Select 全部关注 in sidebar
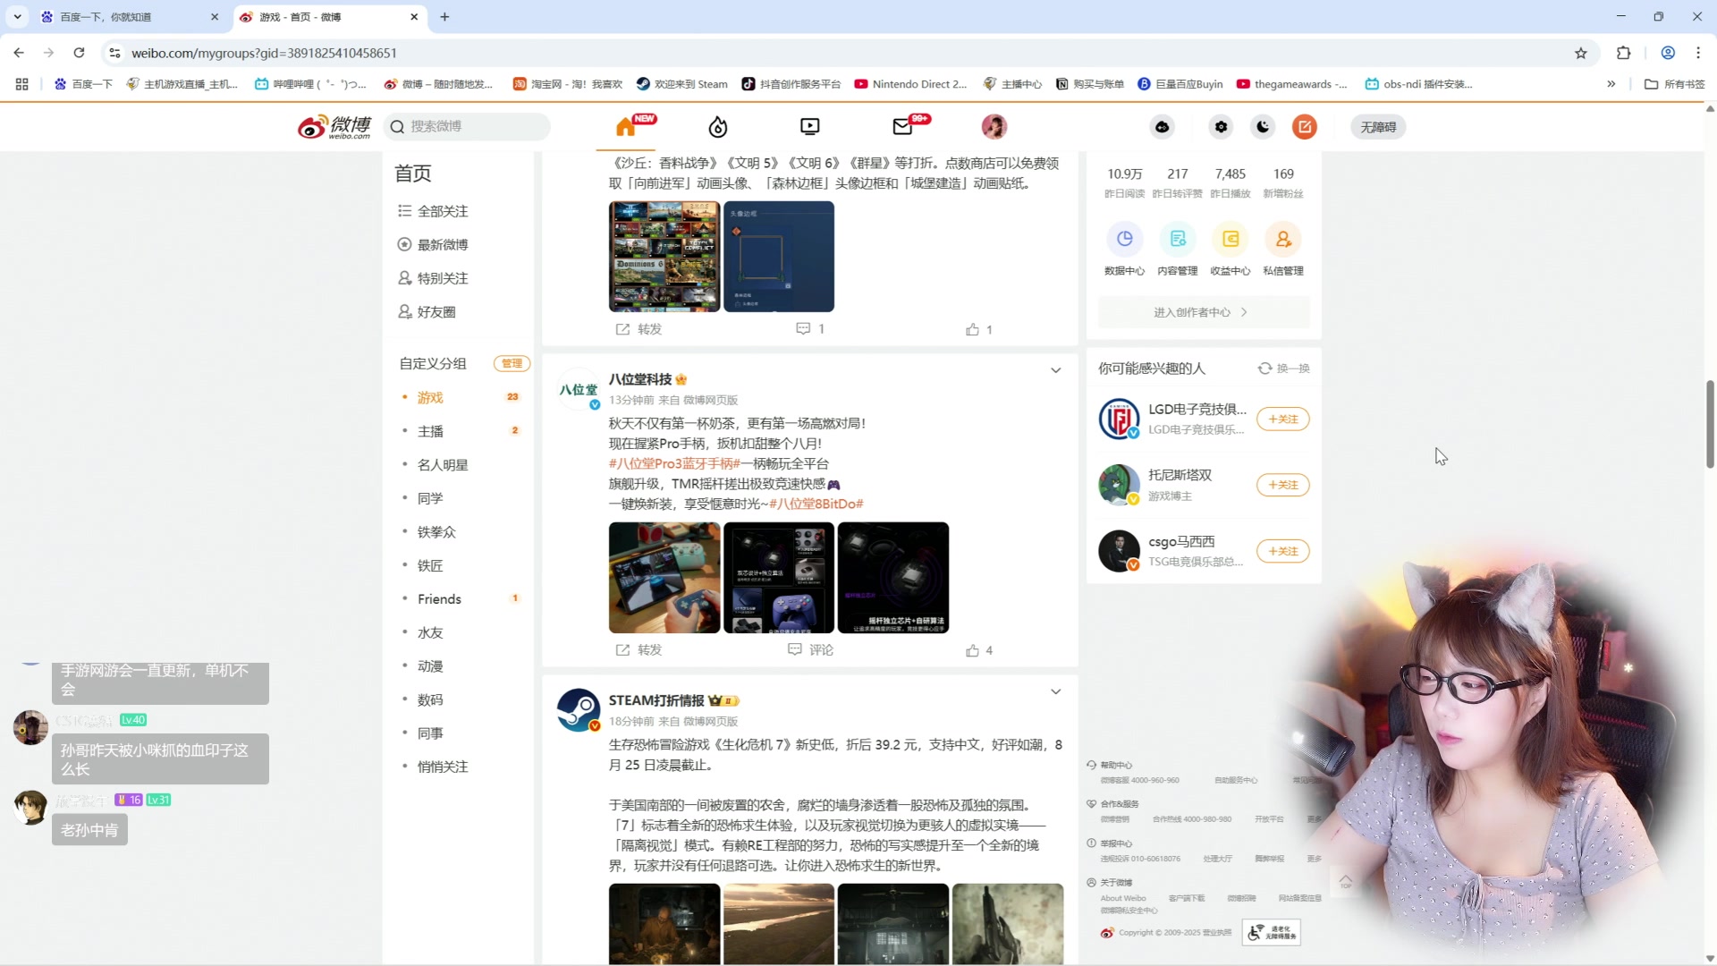The image size is (1717, 966). pyautogui.click(x=443, y=211)
